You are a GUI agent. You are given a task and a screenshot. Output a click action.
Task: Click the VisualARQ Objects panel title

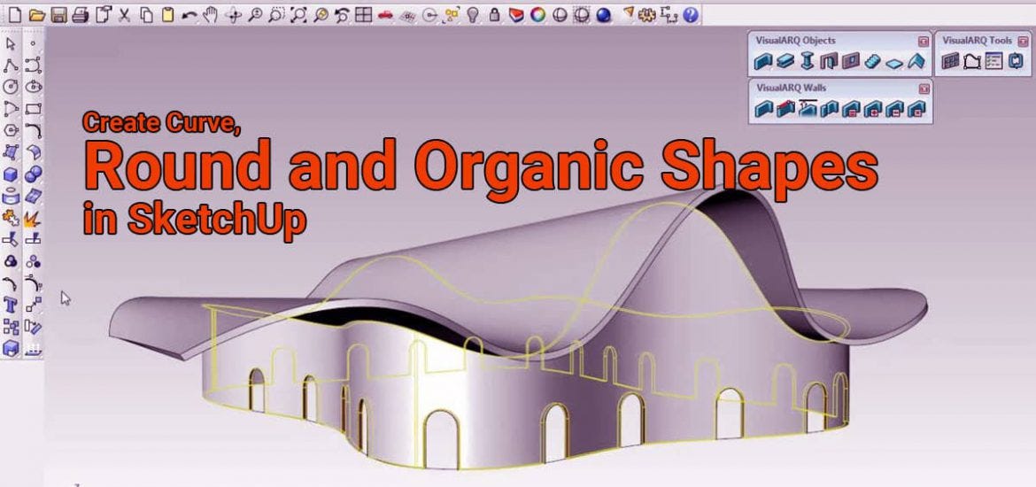pyautogui.click(x=795, y=41)
